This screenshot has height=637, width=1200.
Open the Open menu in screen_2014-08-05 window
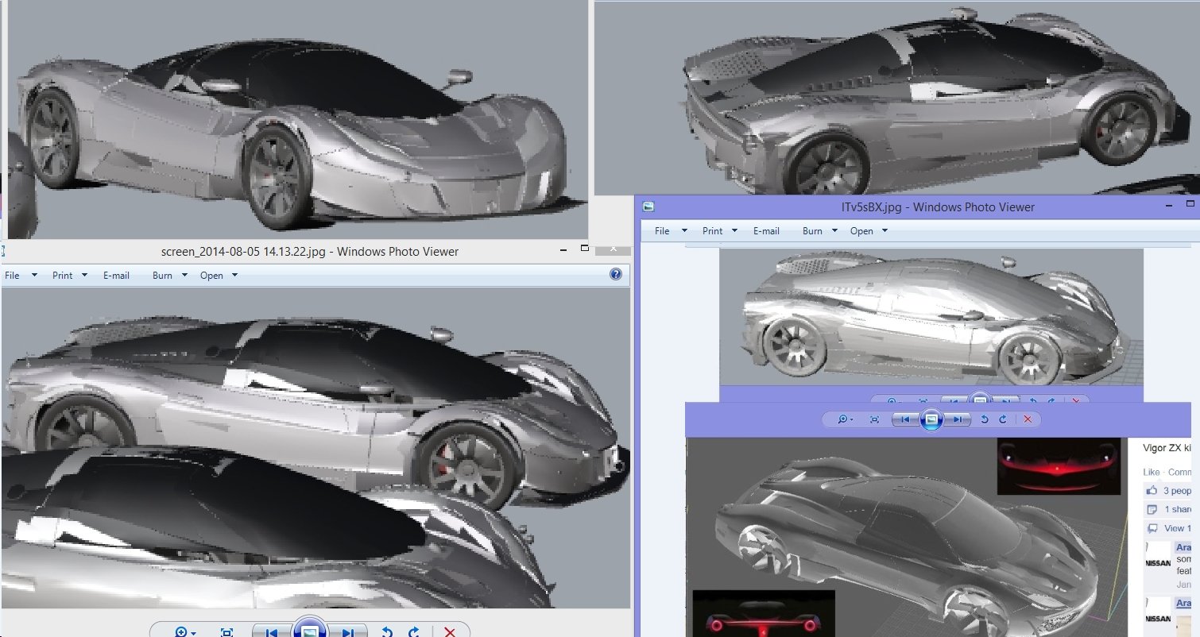tap(211, 275)
